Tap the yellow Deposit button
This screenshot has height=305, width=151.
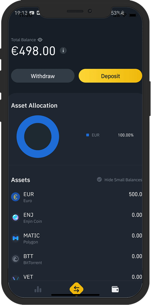[110, 76]
